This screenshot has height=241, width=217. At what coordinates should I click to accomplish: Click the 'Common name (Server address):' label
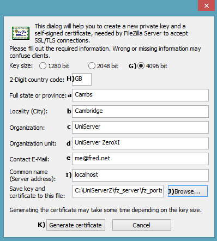point(33,176)
